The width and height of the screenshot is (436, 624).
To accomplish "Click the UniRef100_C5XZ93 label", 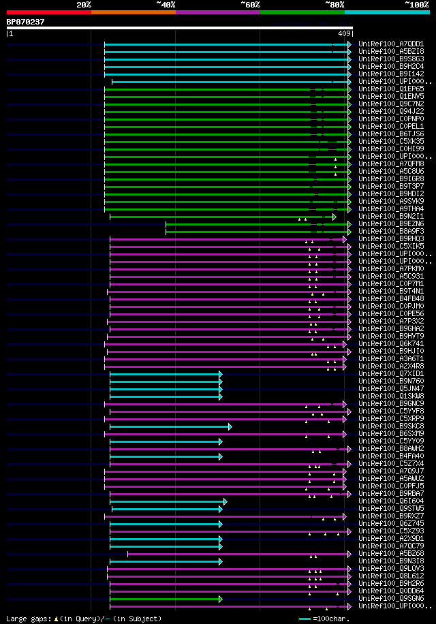I will 391,531.
